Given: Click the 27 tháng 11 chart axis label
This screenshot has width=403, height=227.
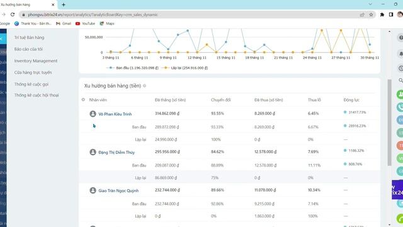Looking at the screenshot, I should [x=341, y=58].
